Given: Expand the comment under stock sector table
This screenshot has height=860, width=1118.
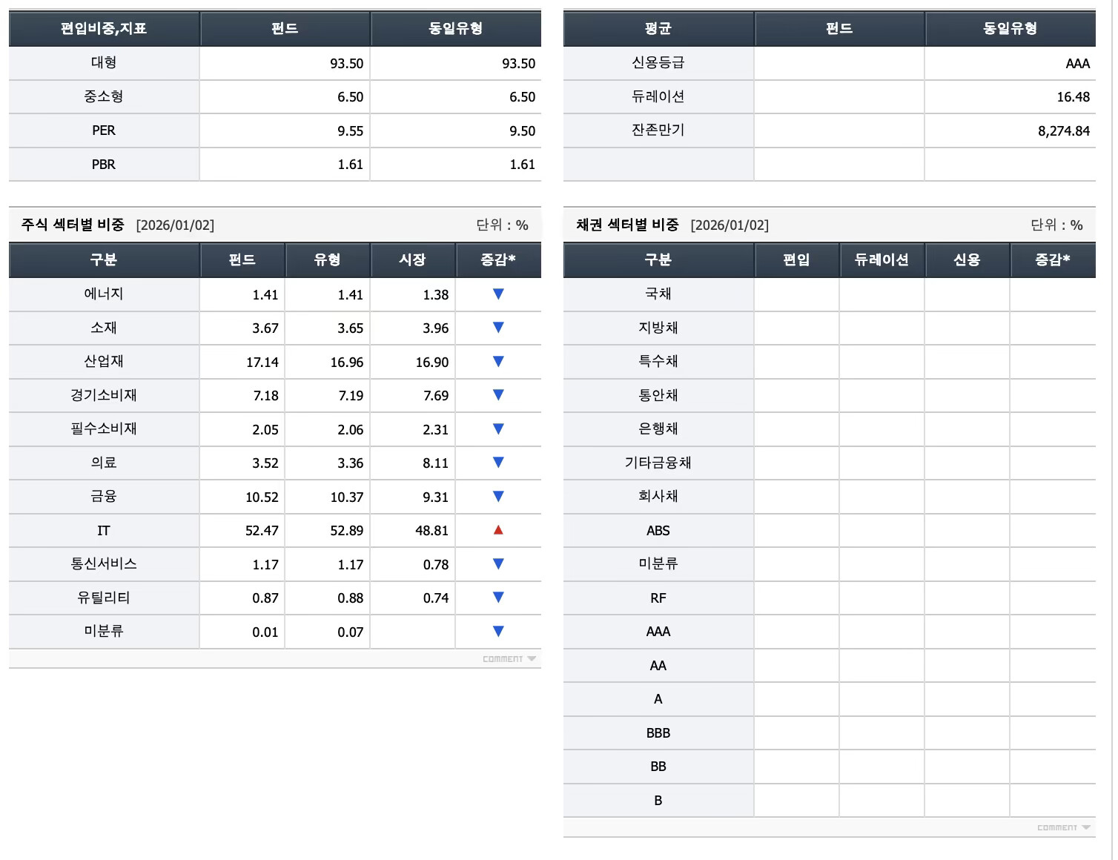Looking at the screenshot, I should (x=509, y=659).
